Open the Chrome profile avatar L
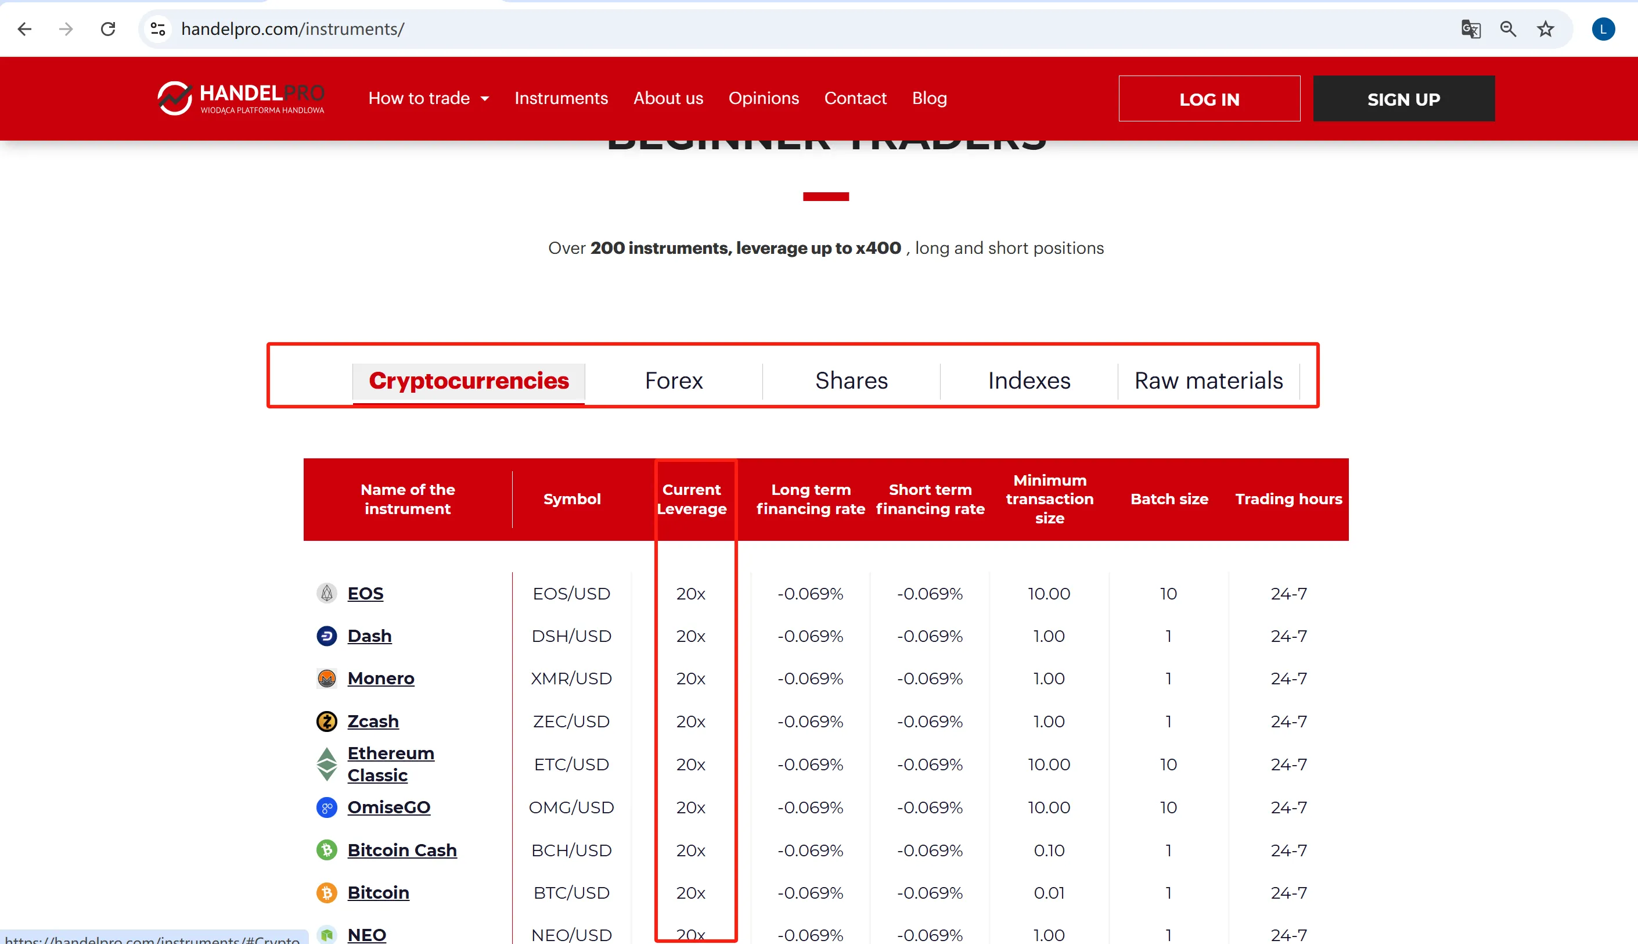1638x944 pixels. [x=1603, y=28]
